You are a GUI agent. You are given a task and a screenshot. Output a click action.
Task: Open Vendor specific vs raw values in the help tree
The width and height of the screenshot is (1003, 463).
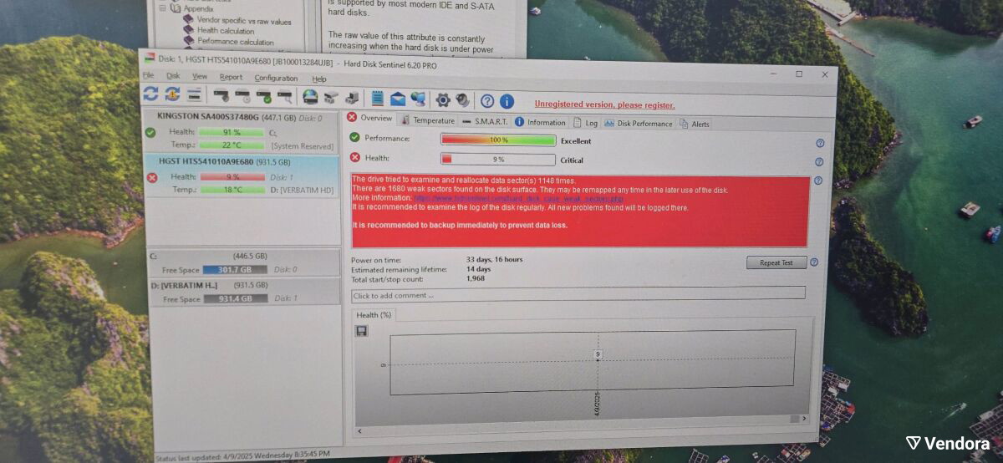click(243, 21)
